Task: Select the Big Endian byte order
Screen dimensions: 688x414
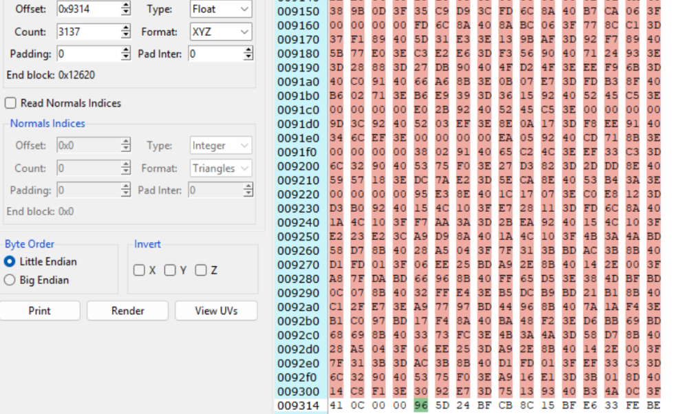Action: pyautogui.click(x=10, y=280)
